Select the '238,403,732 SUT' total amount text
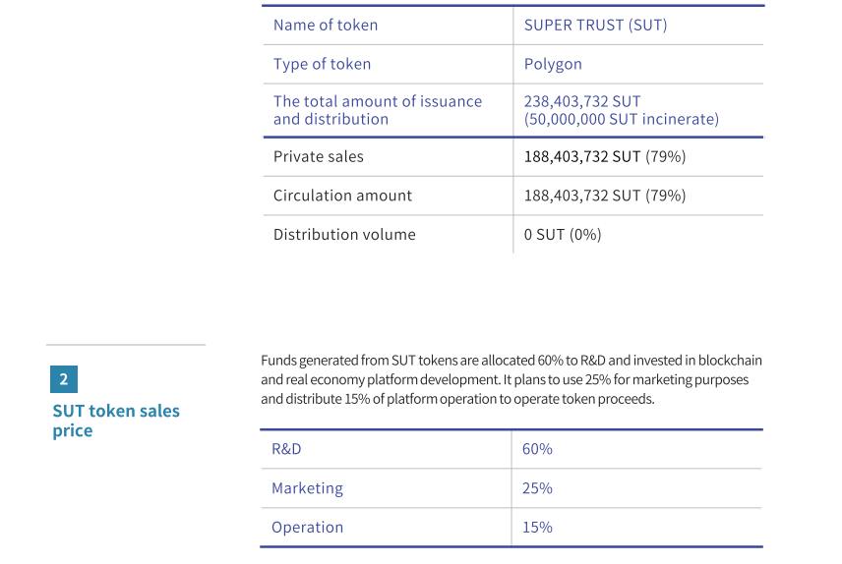Screen dimensions: 842x564 click(x=582, y=101)
